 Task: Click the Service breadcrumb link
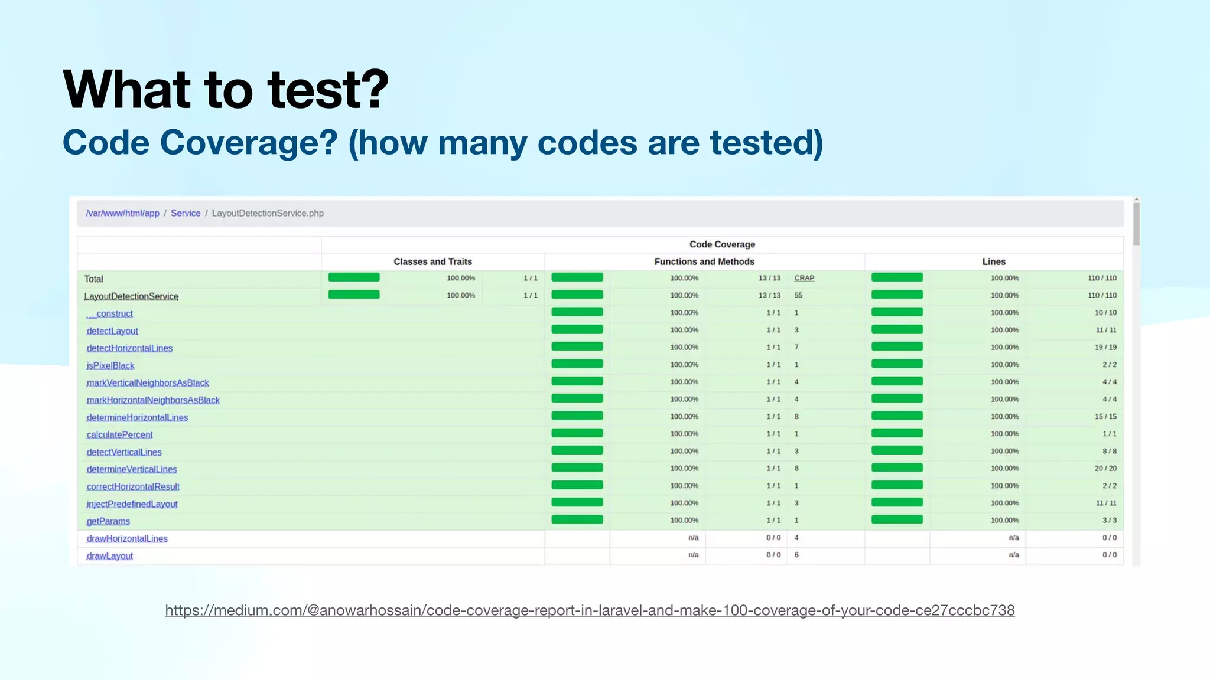click(x=186, y=213)
